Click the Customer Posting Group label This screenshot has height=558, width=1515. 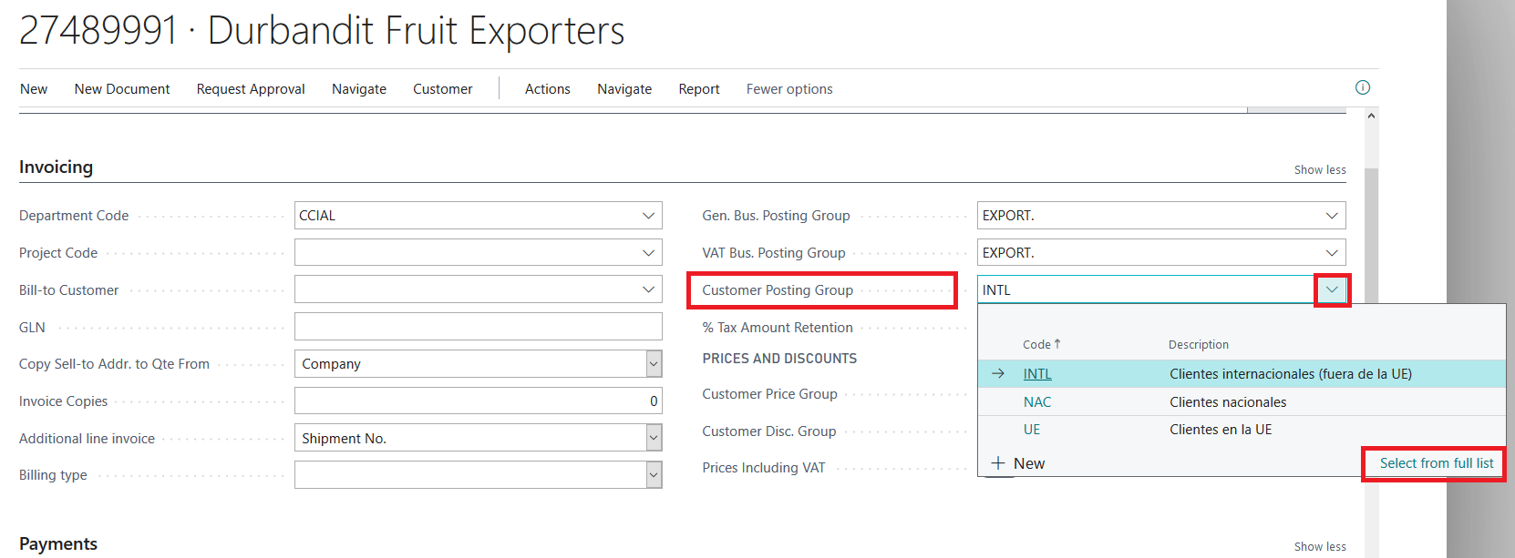click(778, 290)
